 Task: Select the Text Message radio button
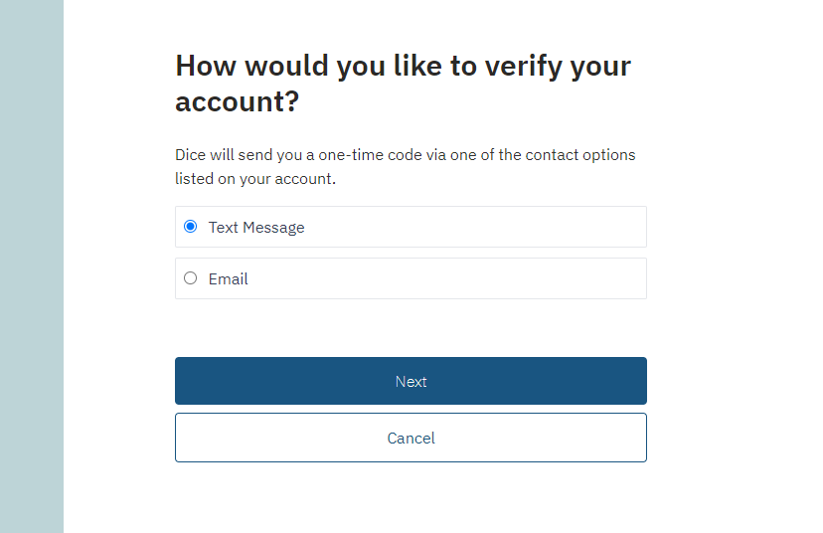point(191,227)
